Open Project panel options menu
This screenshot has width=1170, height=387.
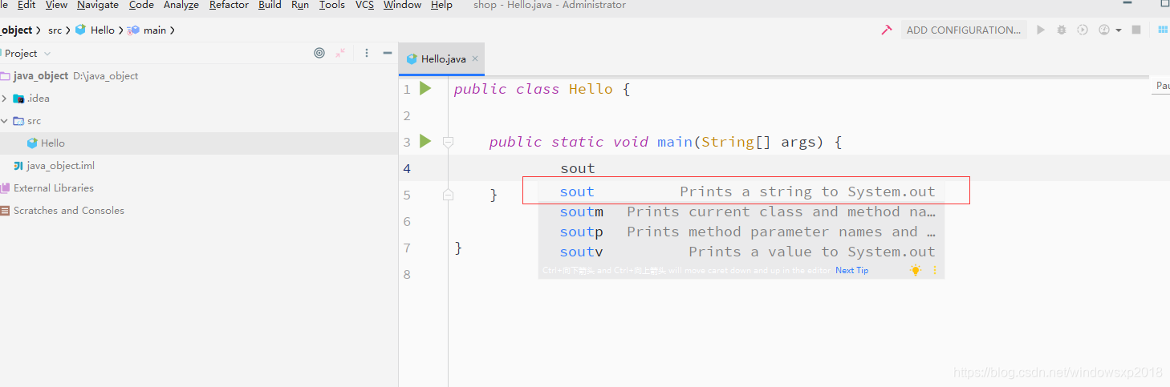[367, 53]
